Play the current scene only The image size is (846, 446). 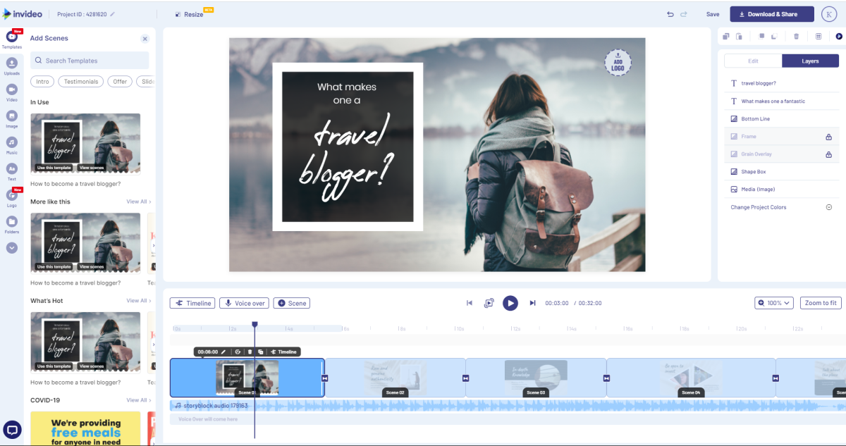(489, 303)
